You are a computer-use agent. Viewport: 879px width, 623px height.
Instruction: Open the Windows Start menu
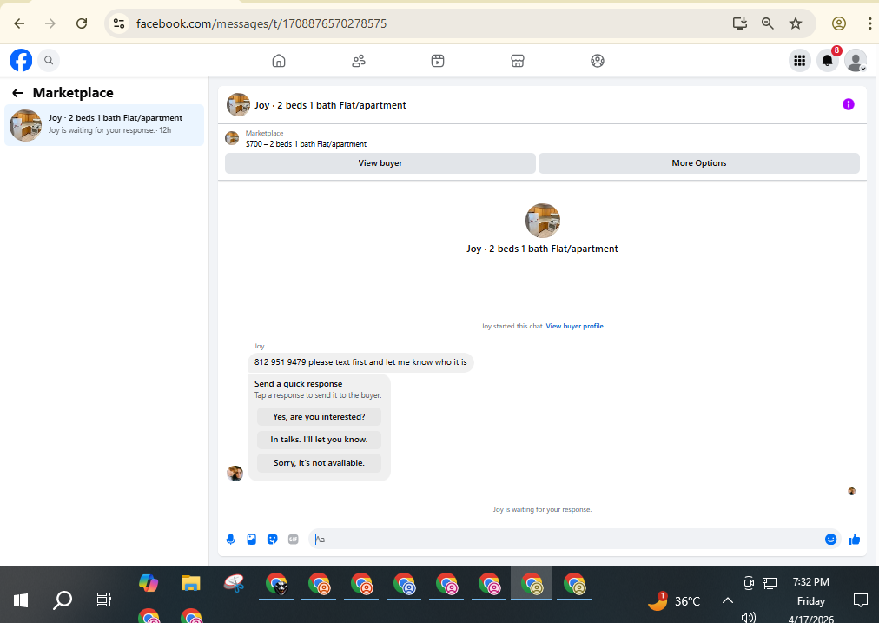(21, 600)
